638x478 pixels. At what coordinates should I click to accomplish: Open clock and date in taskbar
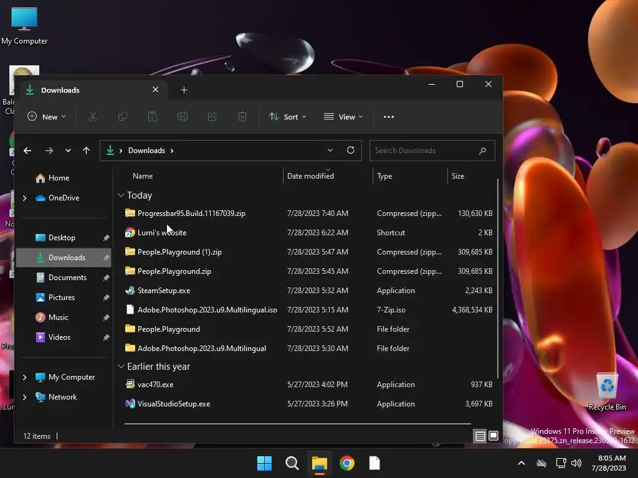click(x=609, y=463)
